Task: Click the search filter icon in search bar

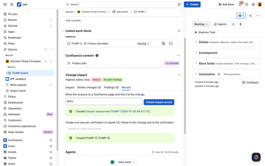Action: tap(179, 4)
